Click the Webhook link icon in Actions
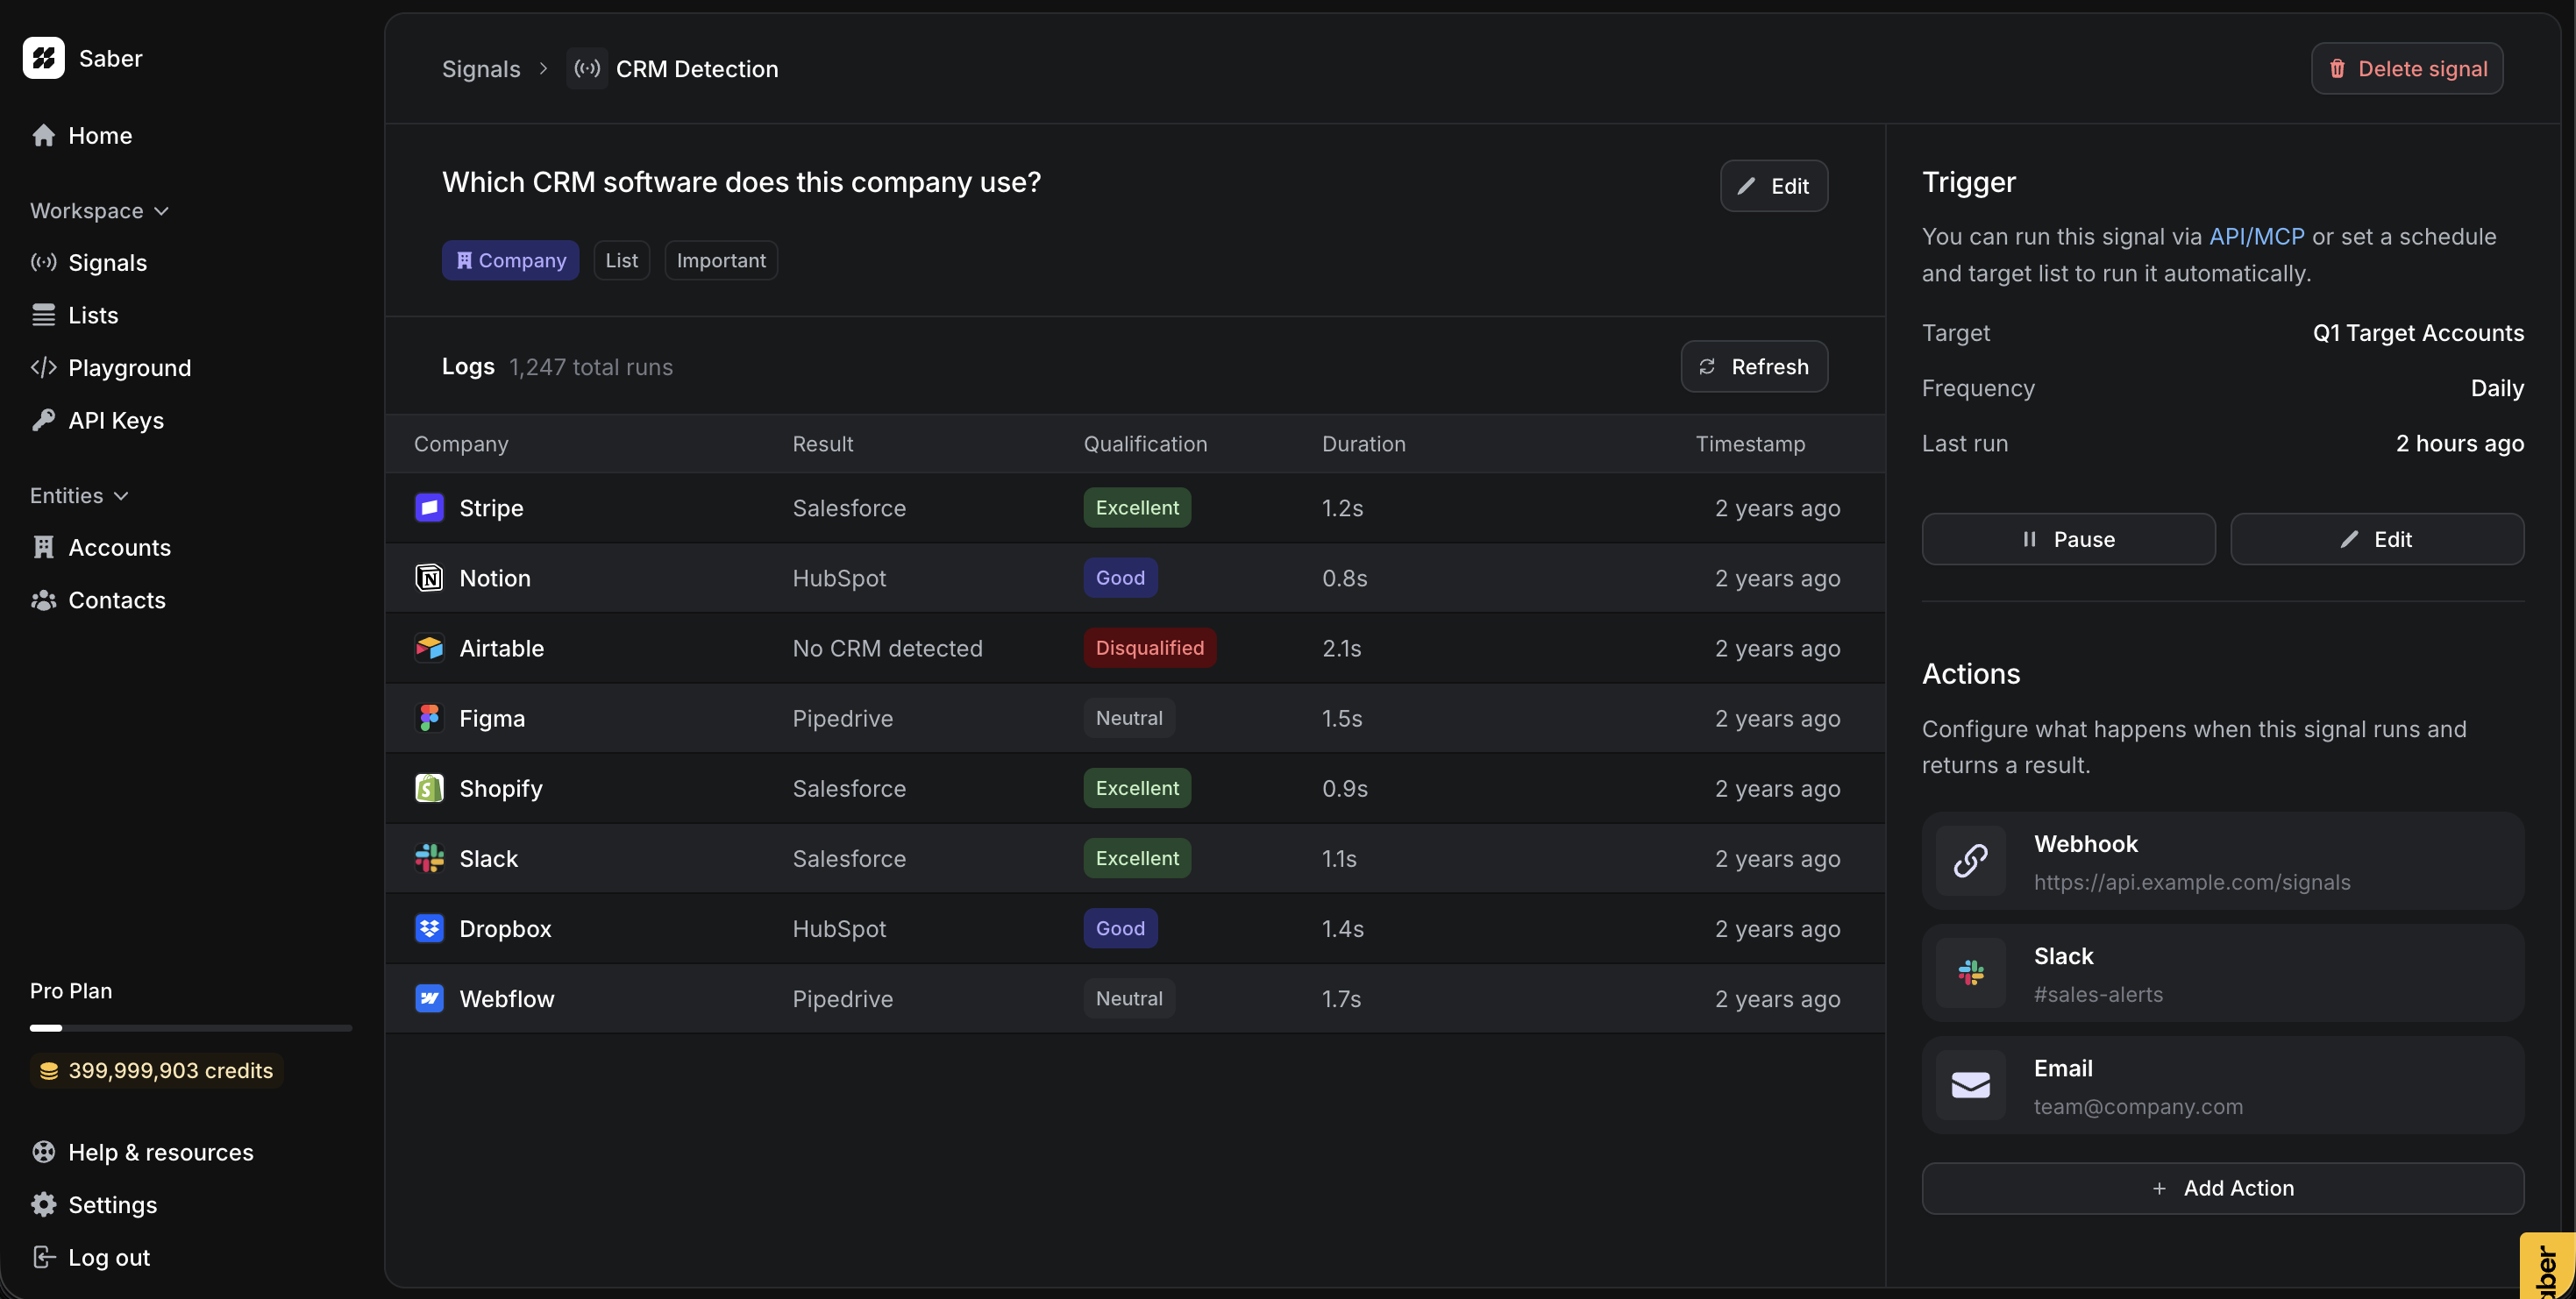2576x1299 pixels. tap(1970, 861)
